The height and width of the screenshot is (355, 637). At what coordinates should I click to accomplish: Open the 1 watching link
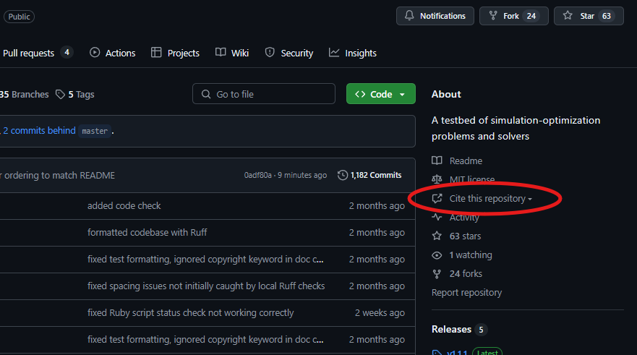coord(471,255)
